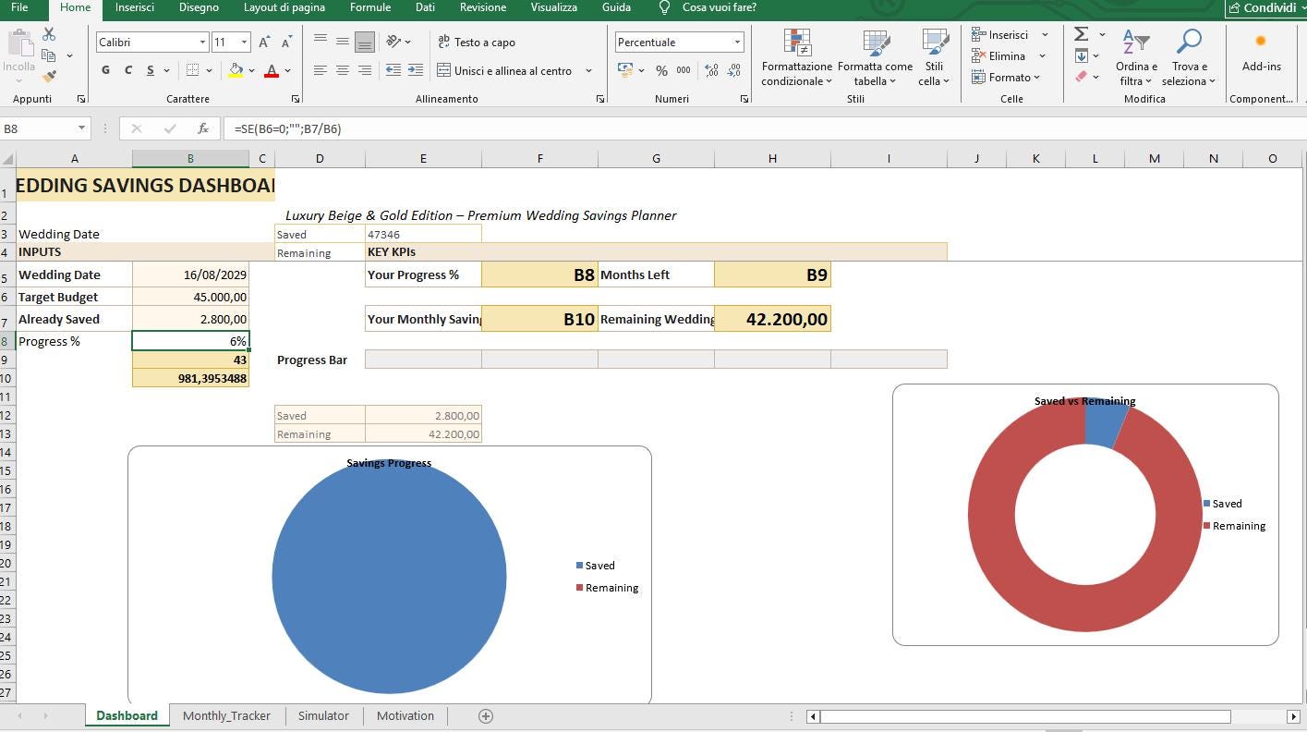1307x732 pixels.
Task: Switch to the Monthly_Tracker sheet tab
Action: pyautogui.click(x=226, y=715)
